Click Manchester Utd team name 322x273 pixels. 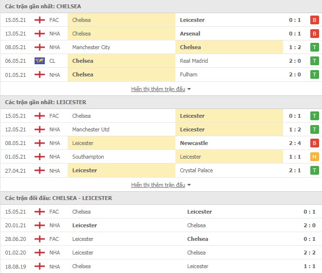(x=91, y=129)
